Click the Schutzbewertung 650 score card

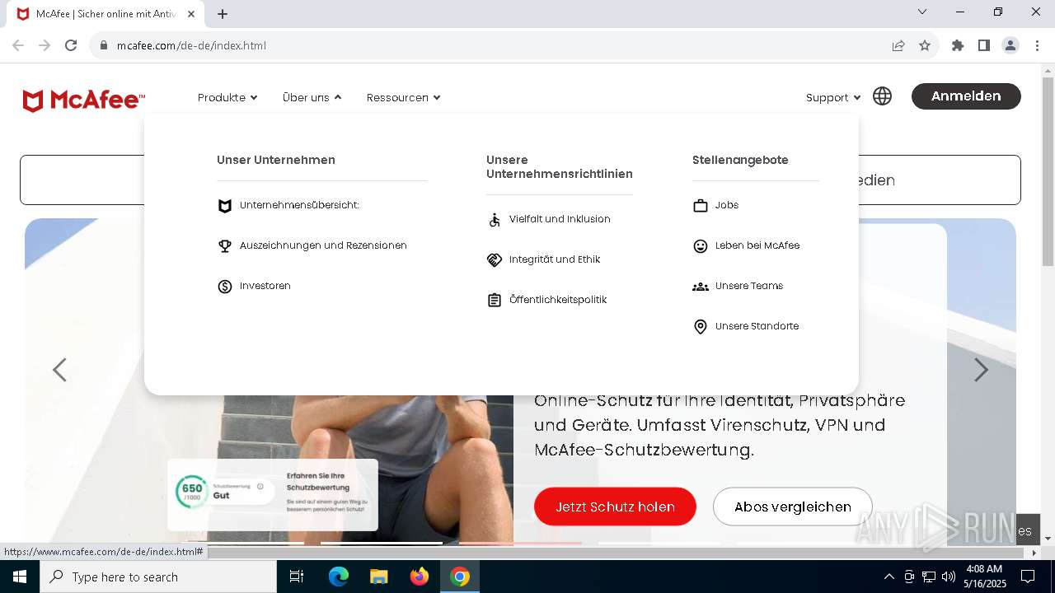tap(273, 494)
